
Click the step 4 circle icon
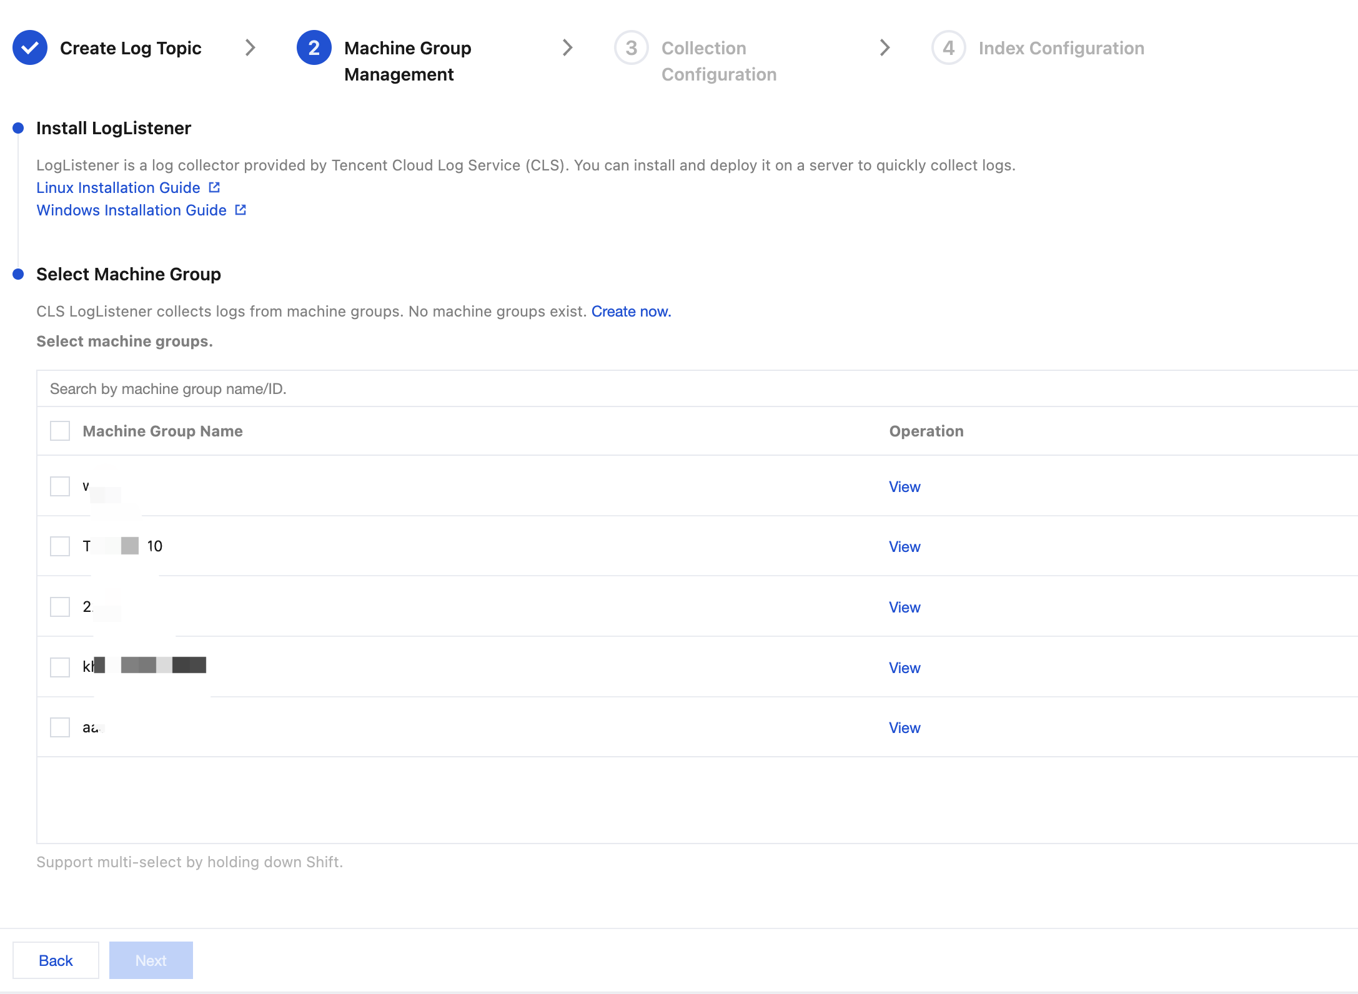click(948, 47)
